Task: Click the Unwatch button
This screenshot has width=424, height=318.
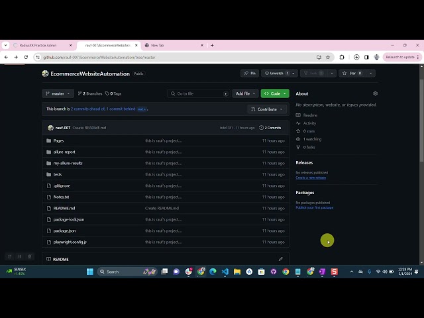Action: 276,74
